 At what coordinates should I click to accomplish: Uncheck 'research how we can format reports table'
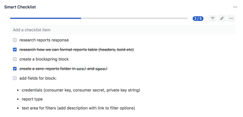coord(15,50)
